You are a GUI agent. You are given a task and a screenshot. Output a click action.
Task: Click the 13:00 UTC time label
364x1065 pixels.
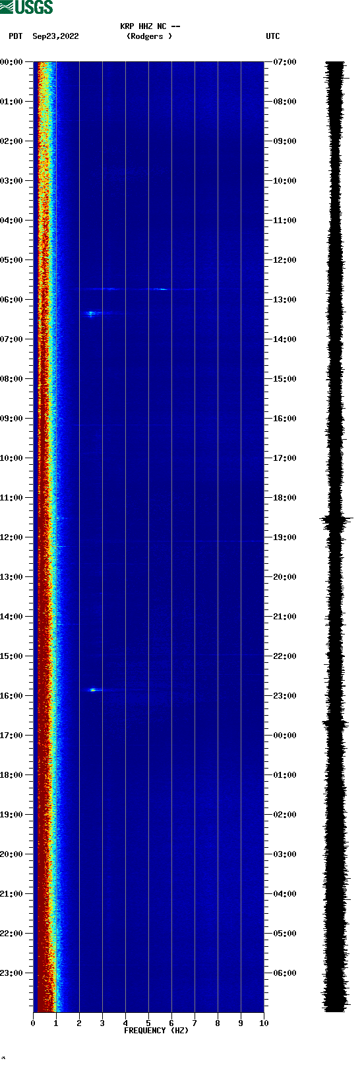(285, 300)
